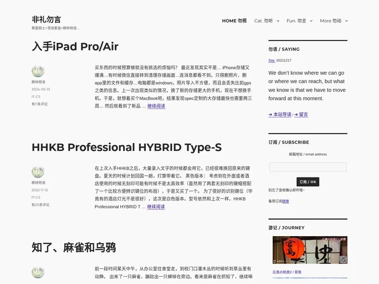Image resolution: width=379 pixels, height=284 pixels.
Task: Open IT-CS category under HHKB post
Action: tap(36, 197)
